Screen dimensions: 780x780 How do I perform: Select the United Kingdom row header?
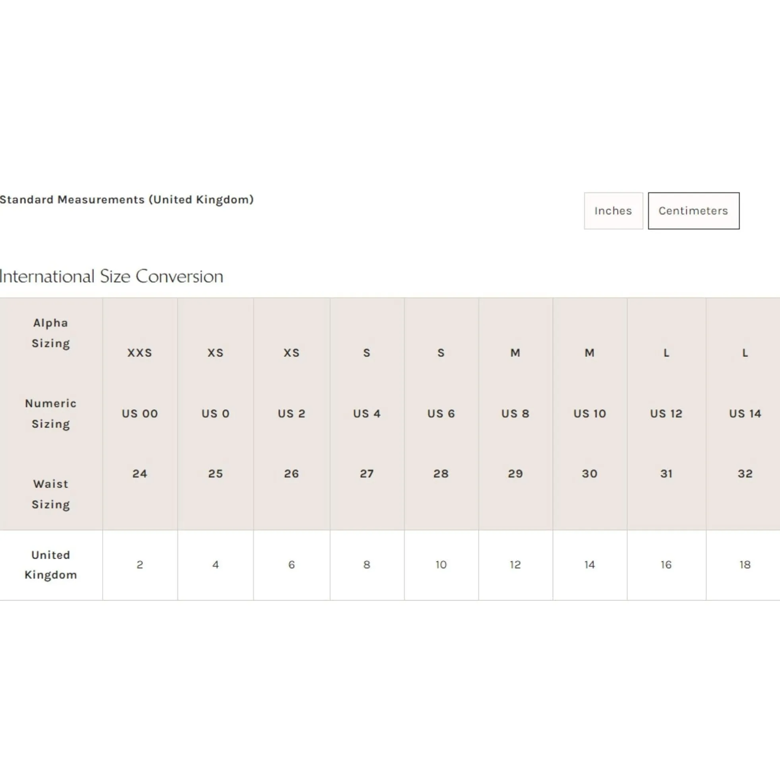pyautogui.click(x=51, y=565)
